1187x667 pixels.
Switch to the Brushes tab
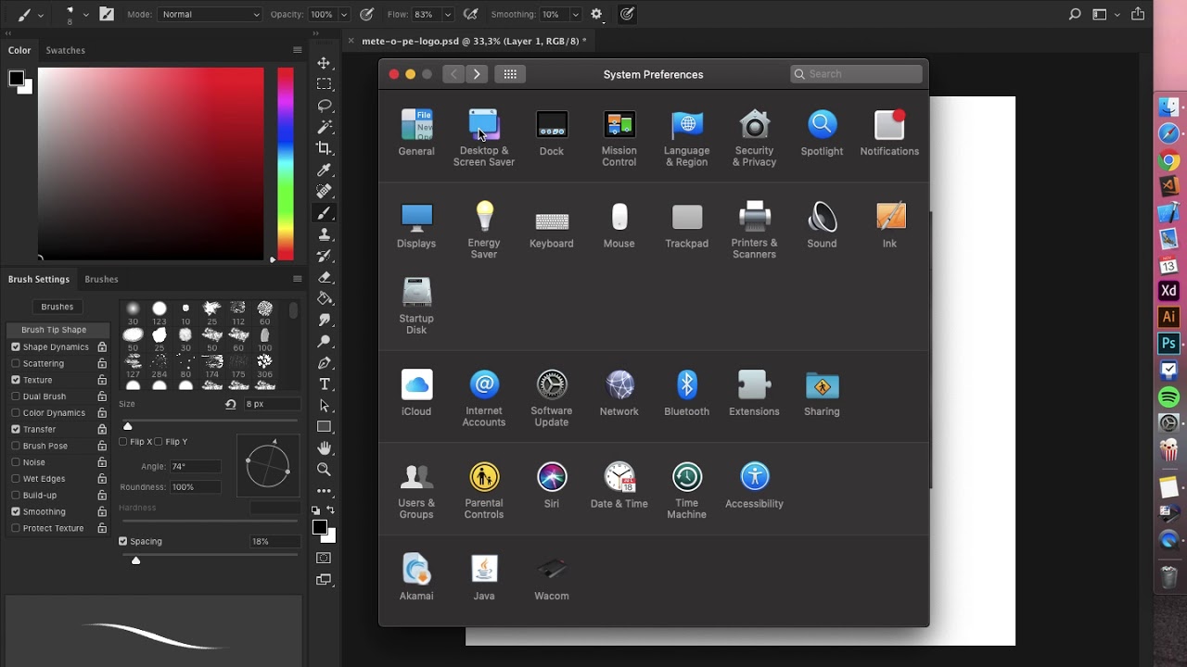[101, 279]
